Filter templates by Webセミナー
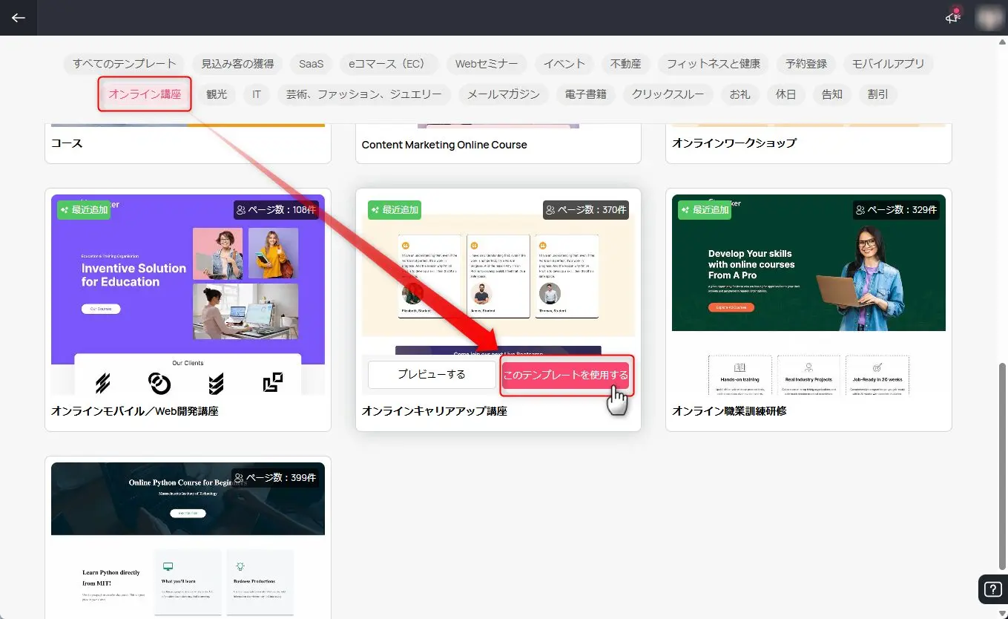 [486, 64]
